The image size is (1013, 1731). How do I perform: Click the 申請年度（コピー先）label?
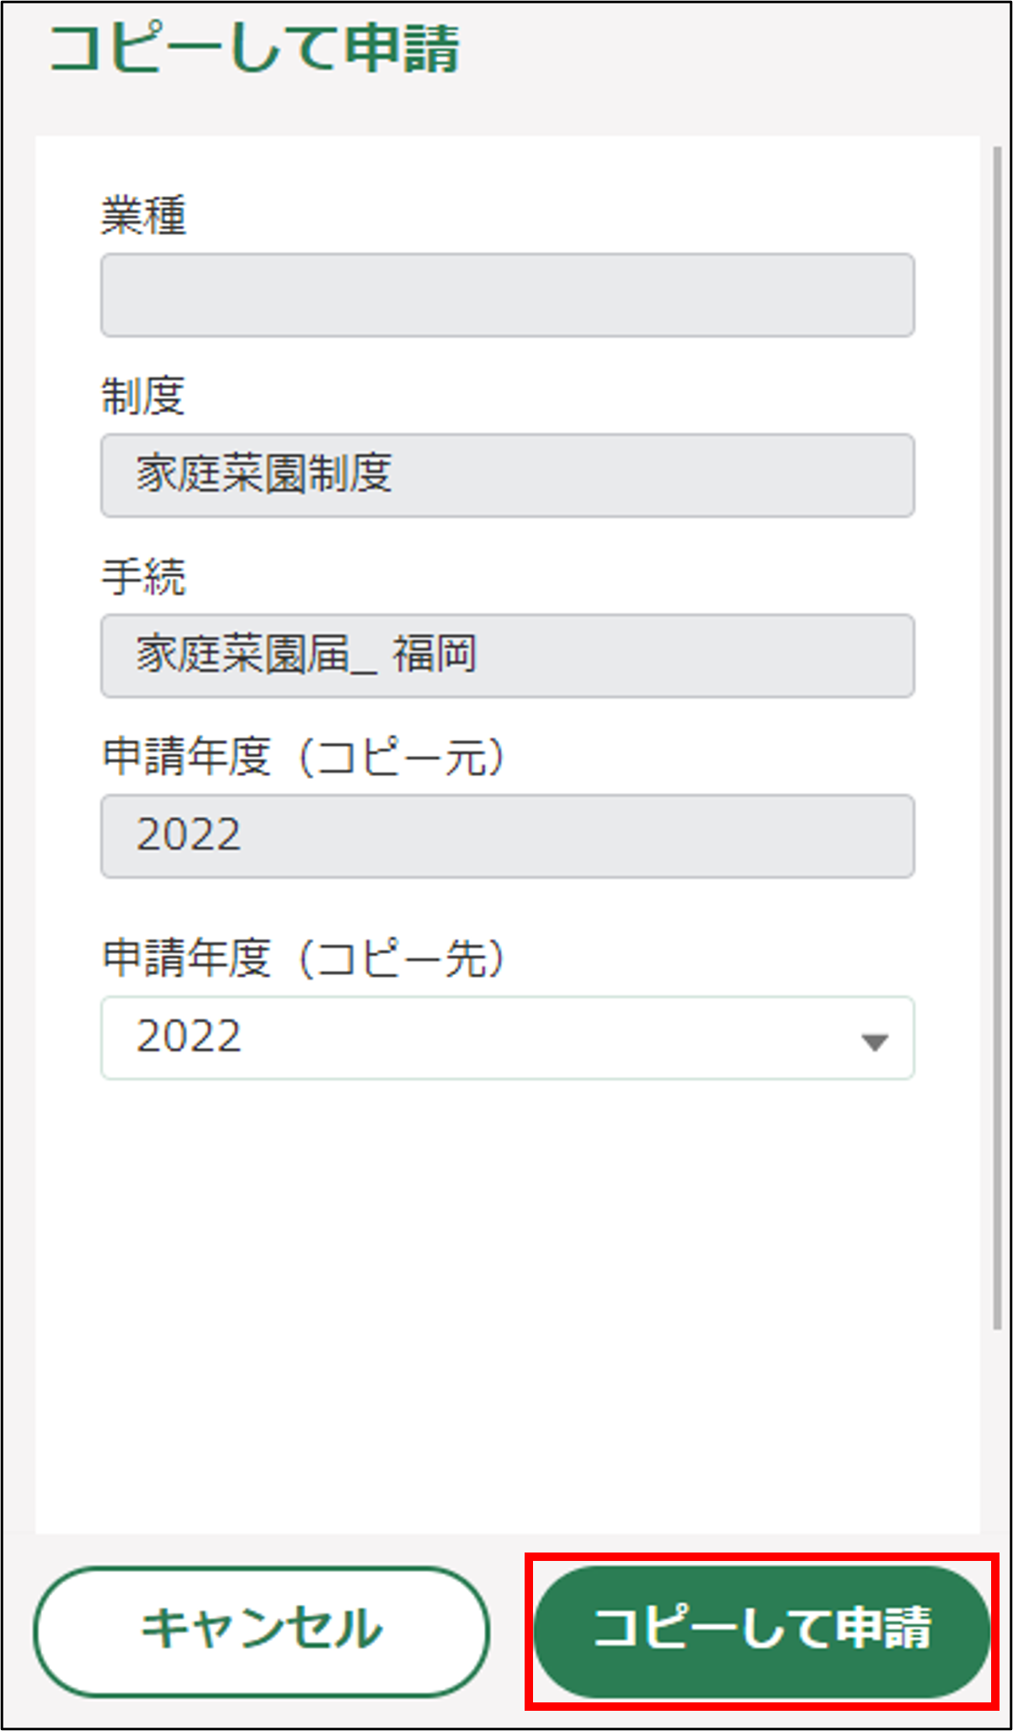point(303,958)
